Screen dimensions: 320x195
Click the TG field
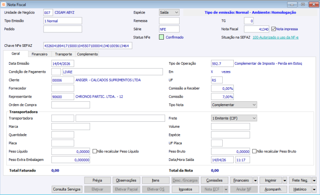249,21
